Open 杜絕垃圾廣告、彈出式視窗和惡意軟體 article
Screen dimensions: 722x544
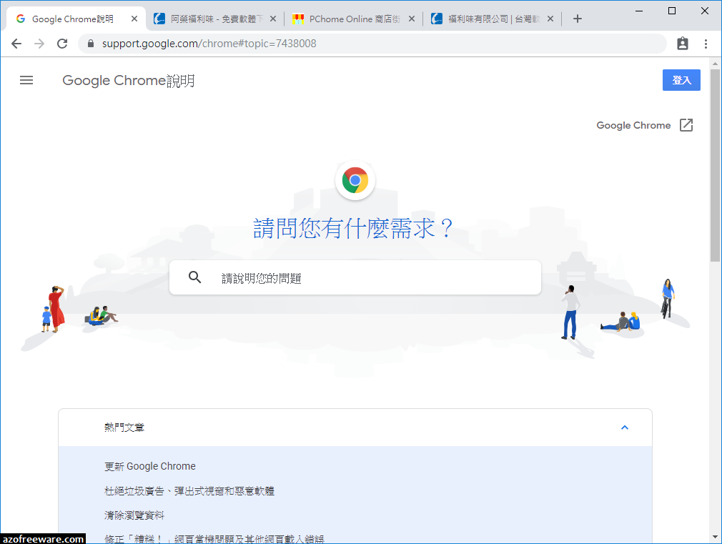pyautogui.click(x=189, y=491)
